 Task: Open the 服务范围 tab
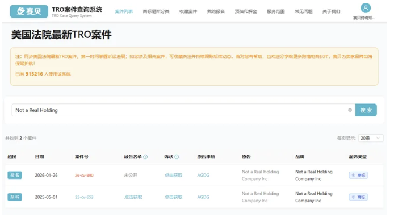tap(276, 11)
